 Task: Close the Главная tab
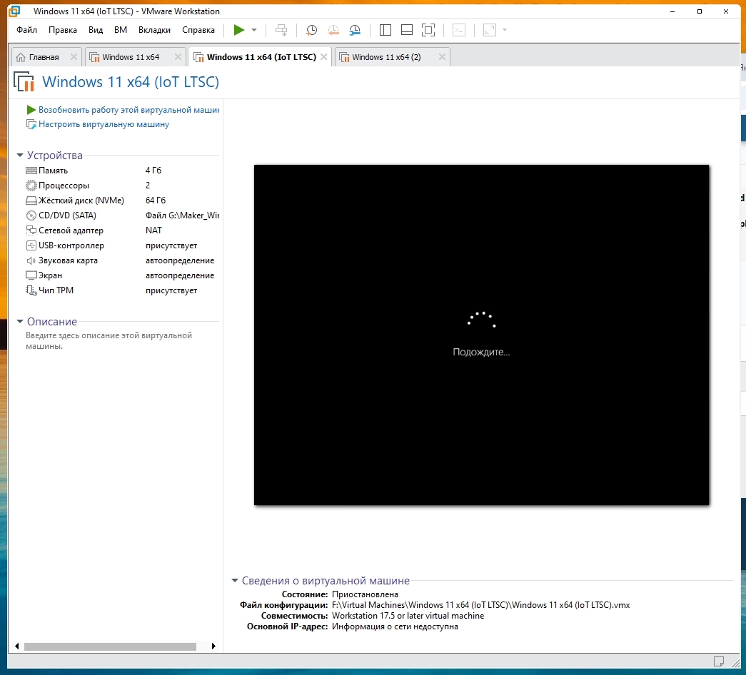tap(74, 57)
